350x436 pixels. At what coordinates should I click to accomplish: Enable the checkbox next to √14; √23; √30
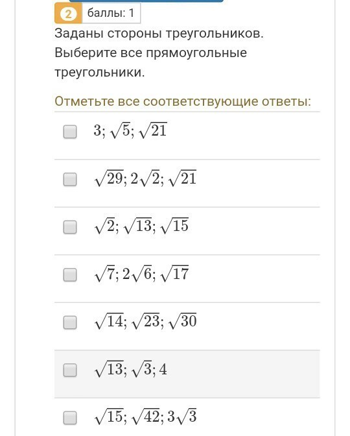(70, 322)
